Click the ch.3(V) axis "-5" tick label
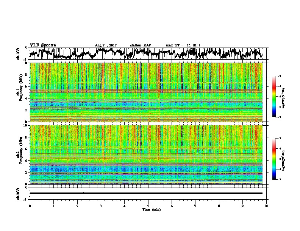Viewport: 300px width, 231px height. (x=25, y=200)
